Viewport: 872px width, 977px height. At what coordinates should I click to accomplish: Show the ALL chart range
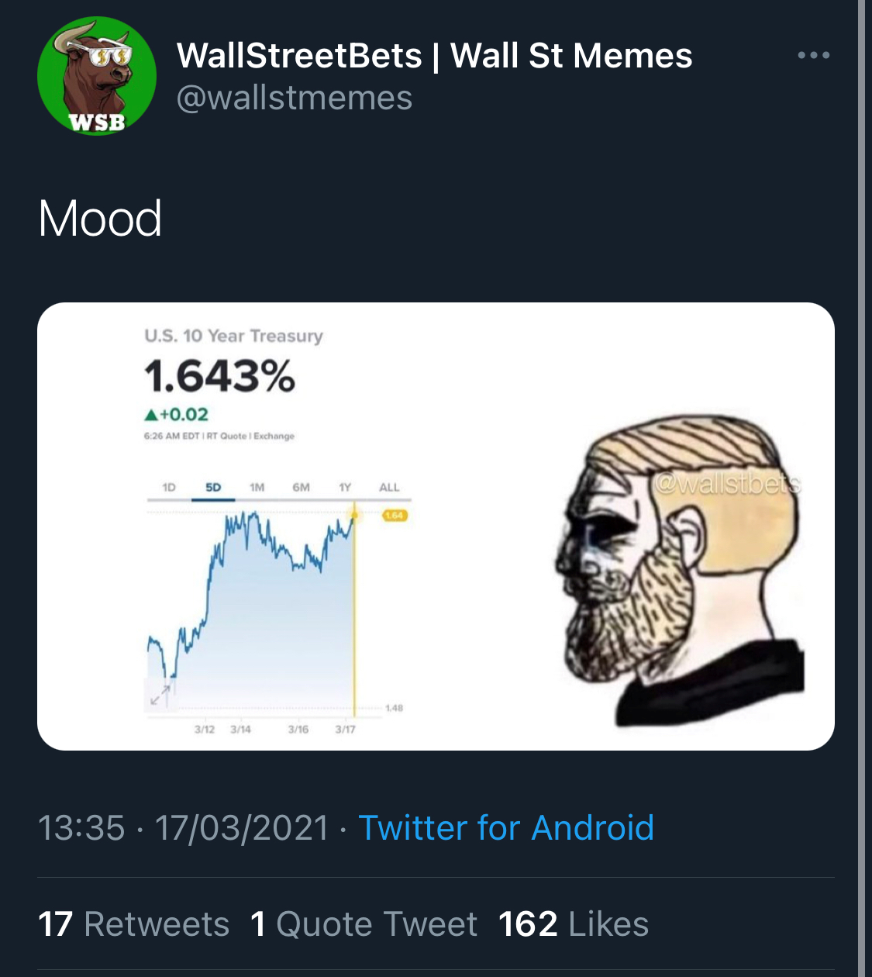coord(389,487)
